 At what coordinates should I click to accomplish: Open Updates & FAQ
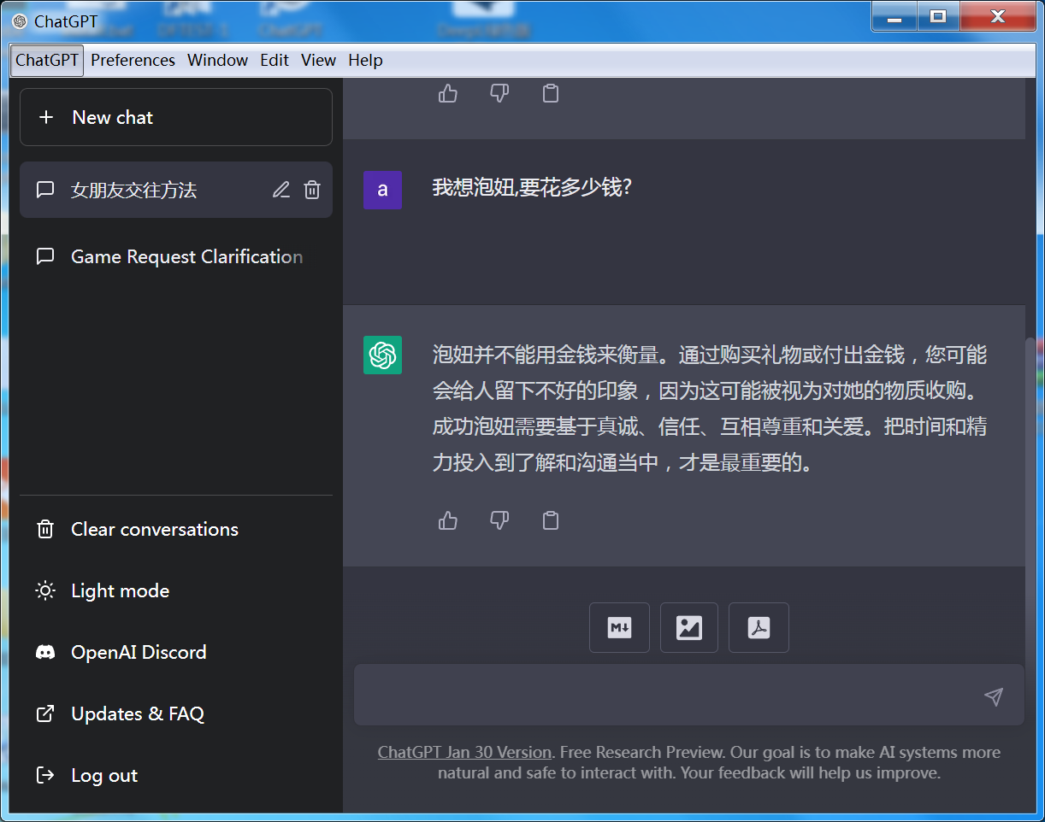(x=176, y=713)
